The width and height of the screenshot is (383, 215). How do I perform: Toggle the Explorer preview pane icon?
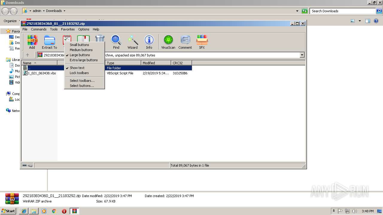(x=368, y=21)
